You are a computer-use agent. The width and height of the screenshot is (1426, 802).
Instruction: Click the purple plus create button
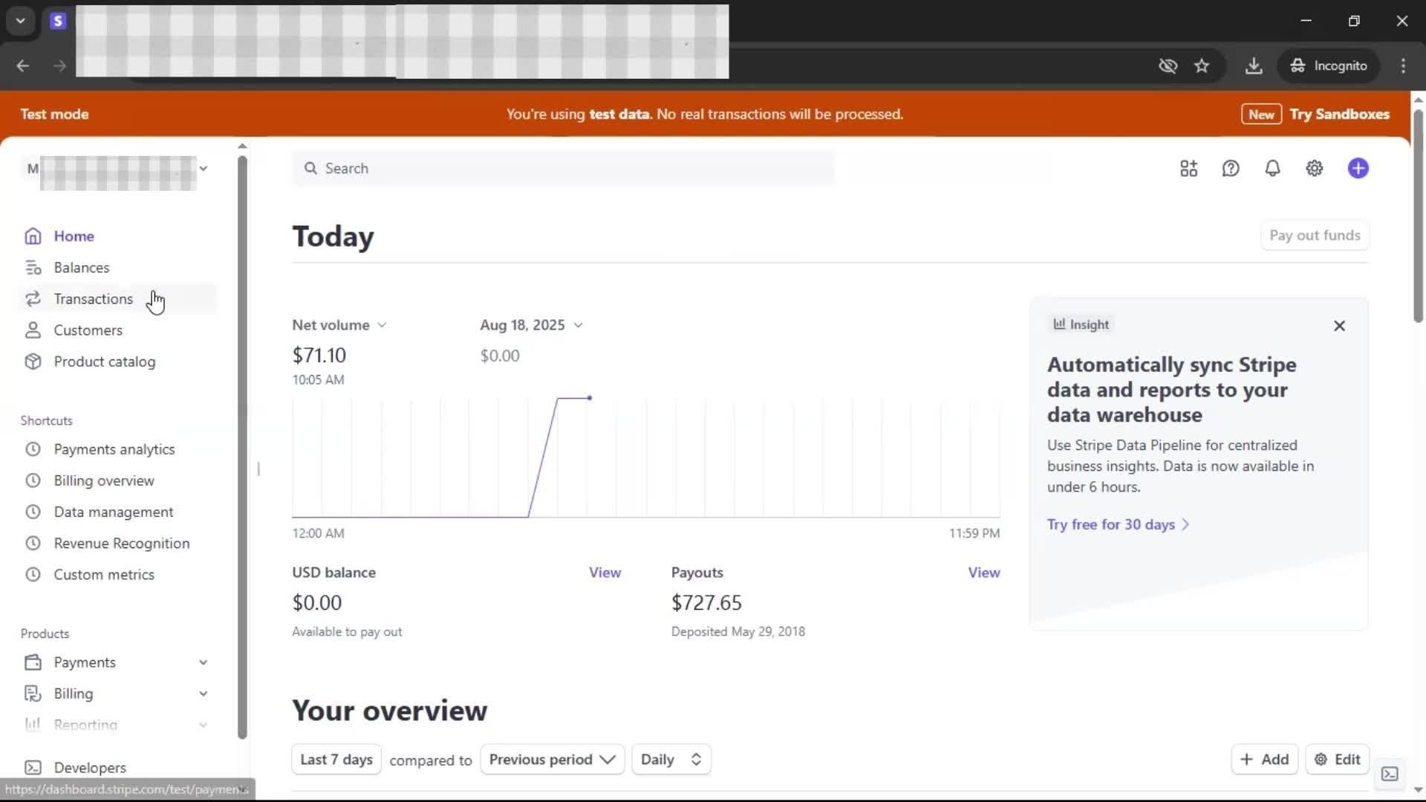pos(1358,169)
